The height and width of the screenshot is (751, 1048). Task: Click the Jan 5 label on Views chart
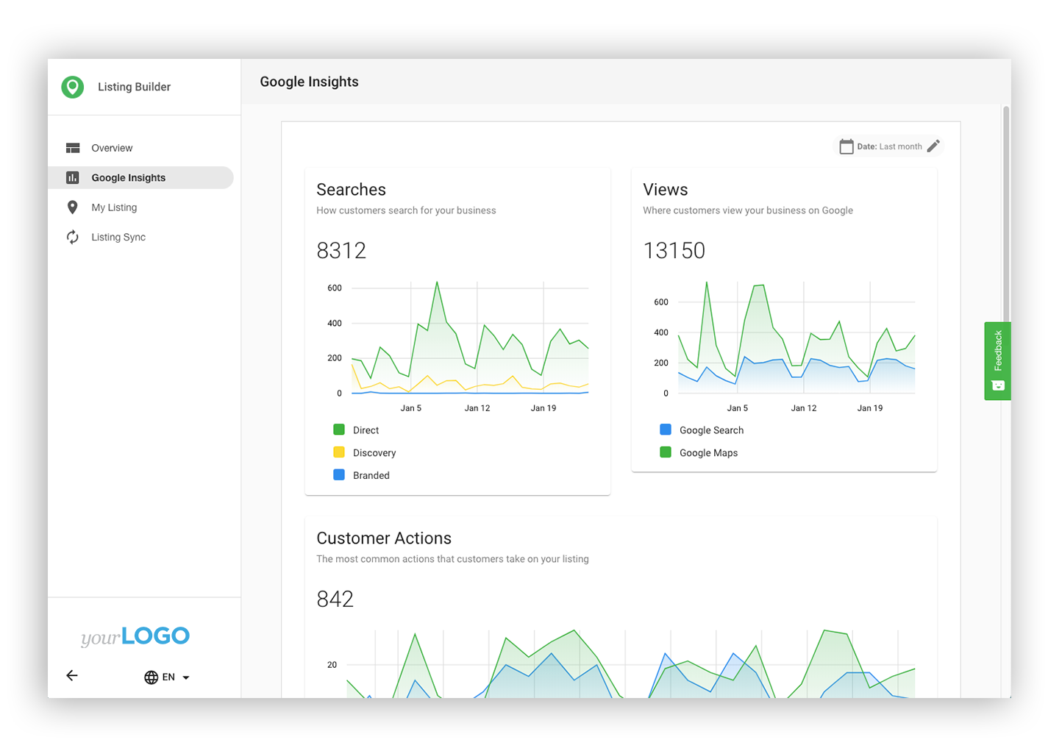pyautogui.click(x=738, y=408)
